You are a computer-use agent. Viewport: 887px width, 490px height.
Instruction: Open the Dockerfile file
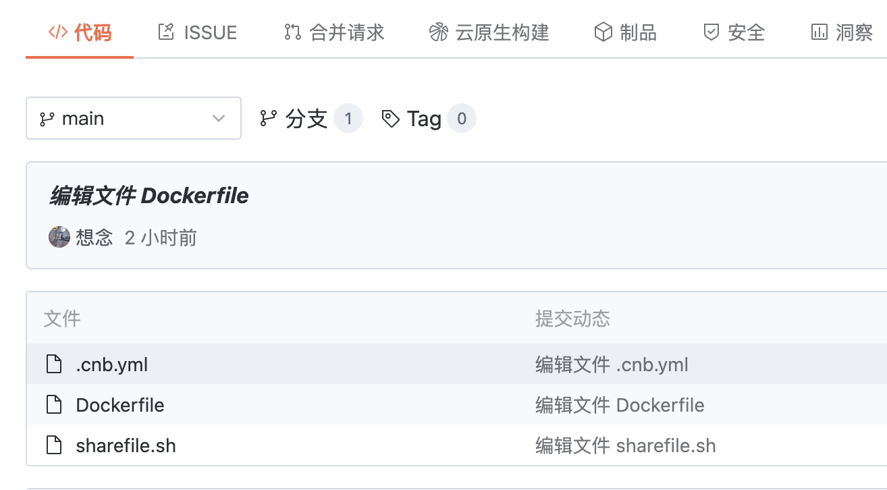[x=120, y=405]
